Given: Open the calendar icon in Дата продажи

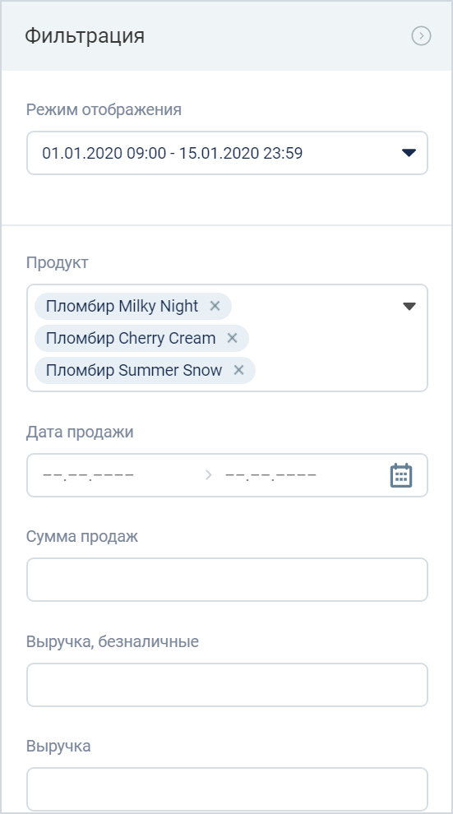Looking at the screenshot, I should point(401,475).
